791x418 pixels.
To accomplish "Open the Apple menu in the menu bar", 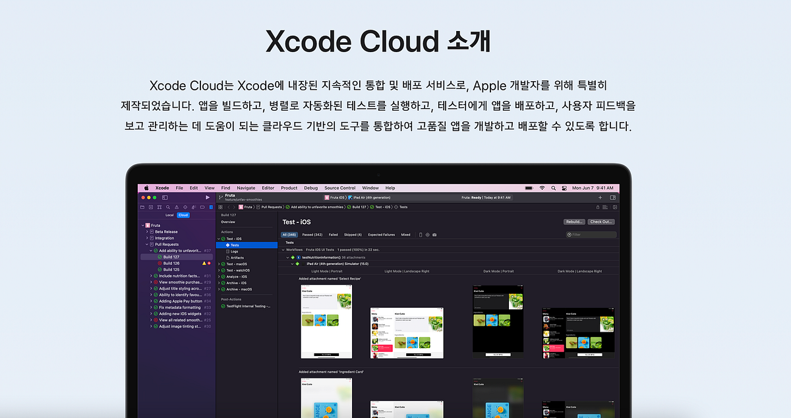I will pos(146,188).
